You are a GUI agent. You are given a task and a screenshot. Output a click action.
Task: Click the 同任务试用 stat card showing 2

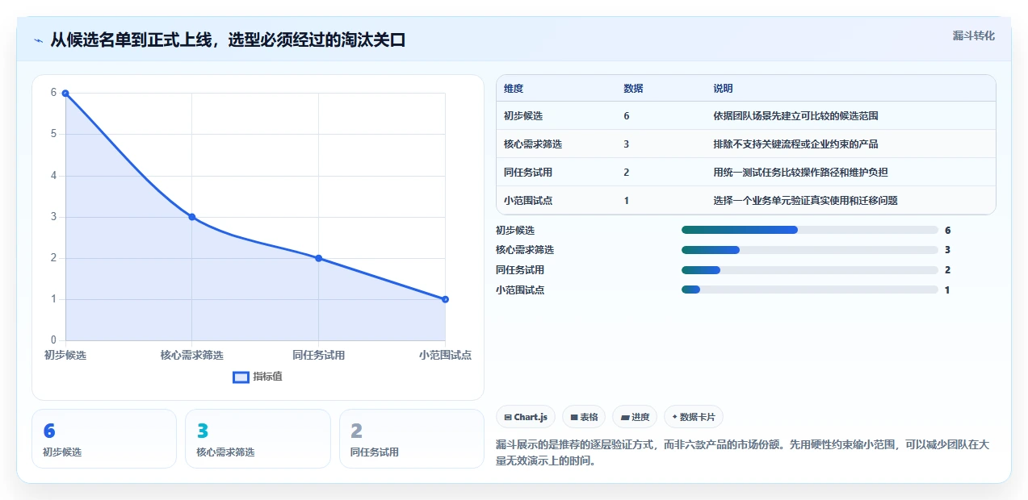tap(412, 439)
